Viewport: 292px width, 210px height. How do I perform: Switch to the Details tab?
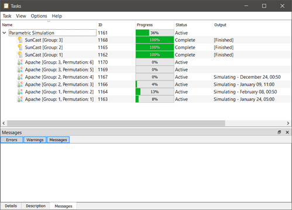[11, 206]
